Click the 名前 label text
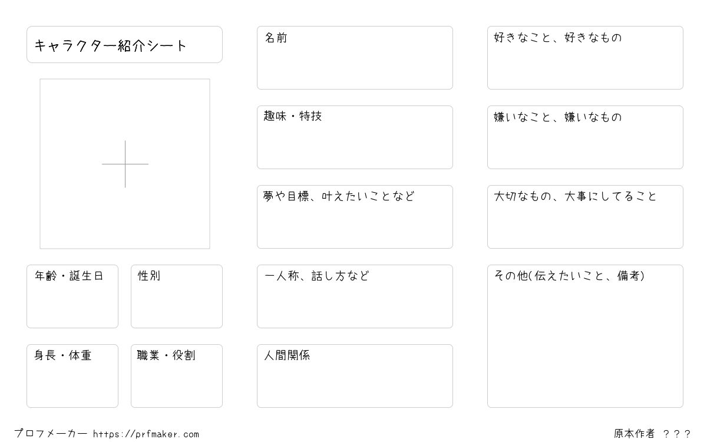Viewport: 707px width, 442px height. click(x=276, y=38)
